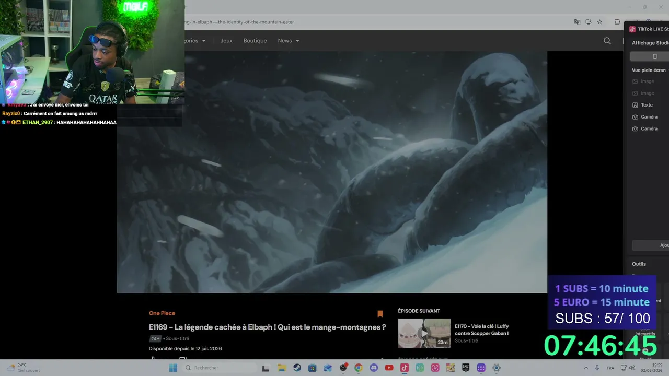Play the next episode E1170 thumbnail
This screenshot has height=376, width=669.
424,333
